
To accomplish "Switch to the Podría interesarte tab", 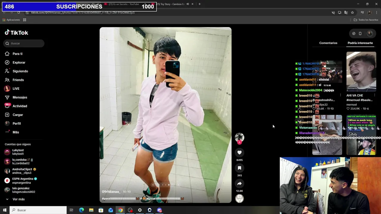I will (x=360, y=43).
